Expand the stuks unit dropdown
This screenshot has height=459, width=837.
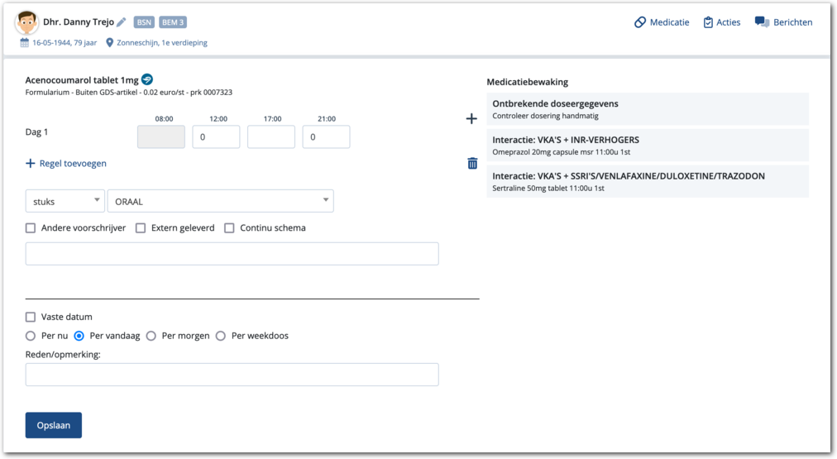(x=65, y=201)
